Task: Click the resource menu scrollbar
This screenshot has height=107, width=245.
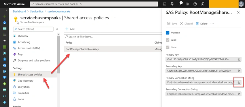Action: point(59,55)
